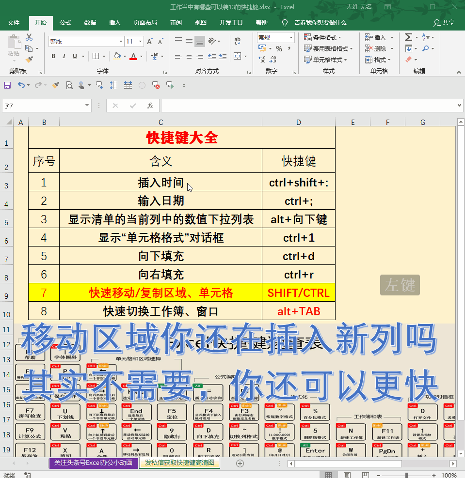Toggle Underline formatting
The height and width of the screenshot is (478, 465).
[75, 56]
